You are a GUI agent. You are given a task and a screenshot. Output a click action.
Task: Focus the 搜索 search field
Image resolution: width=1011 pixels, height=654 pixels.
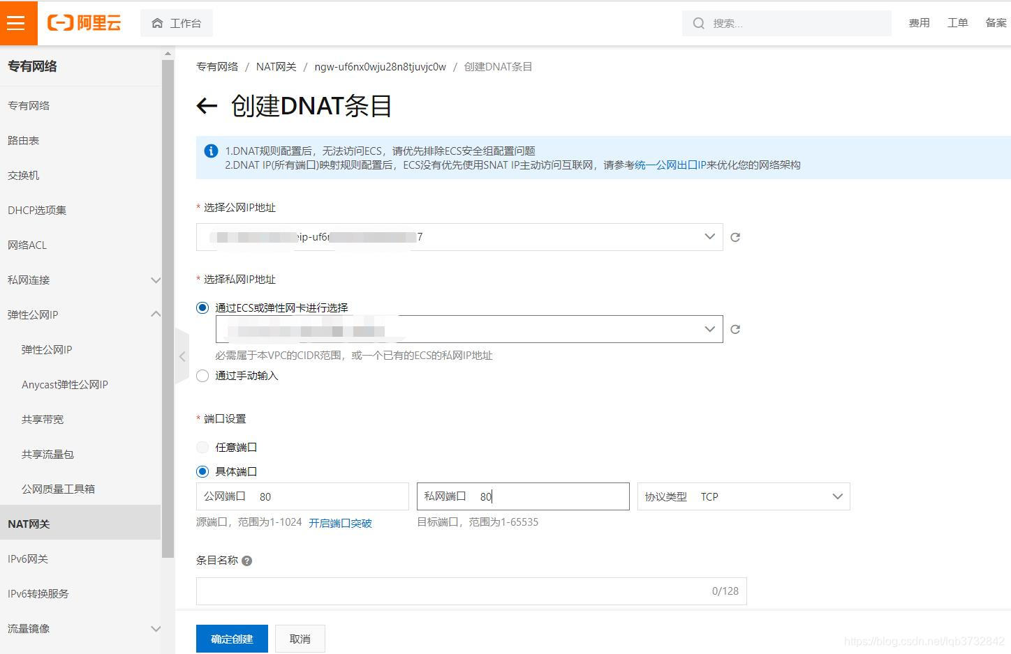[x=787, y=23]
